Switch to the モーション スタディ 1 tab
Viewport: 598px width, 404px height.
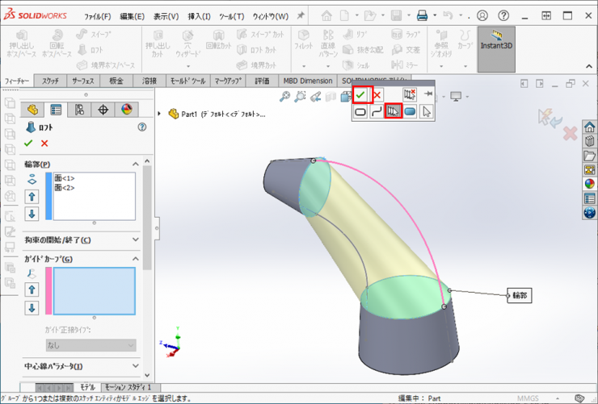pyautogui.click(x=128, y=388)
